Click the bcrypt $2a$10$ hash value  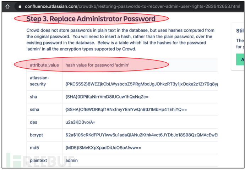(142, 135)
